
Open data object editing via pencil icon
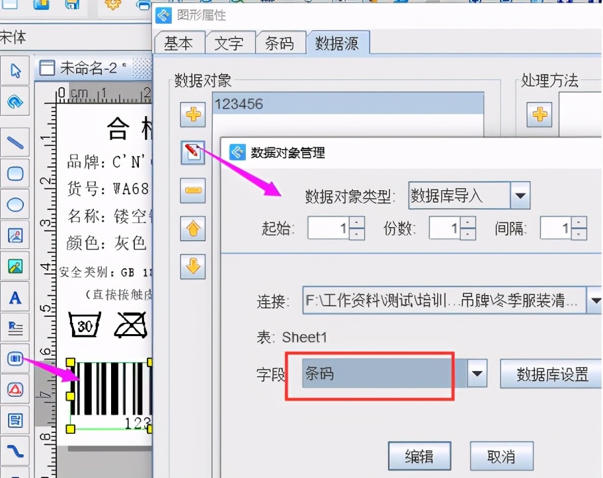click(x=192, y=152)
